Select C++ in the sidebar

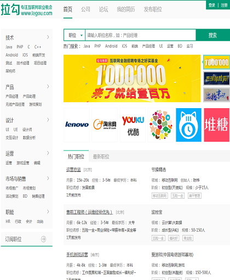point(38,47)
